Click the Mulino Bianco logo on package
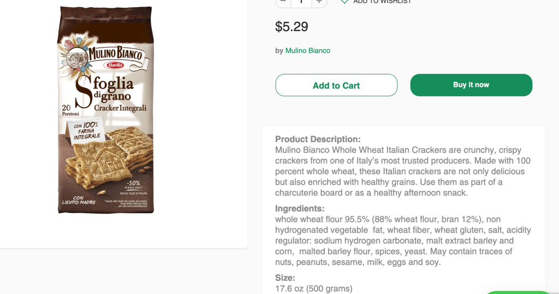Screen dimensions: 559x294 [x=105, y=55]
